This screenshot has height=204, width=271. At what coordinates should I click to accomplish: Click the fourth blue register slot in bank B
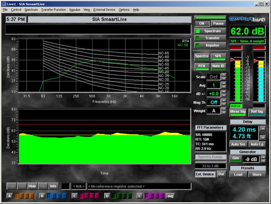tap(65, 196)
